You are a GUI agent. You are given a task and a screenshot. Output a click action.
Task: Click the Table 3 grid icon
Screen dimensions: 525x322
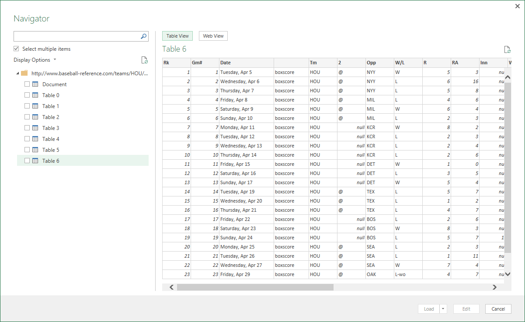click(35, 128)
